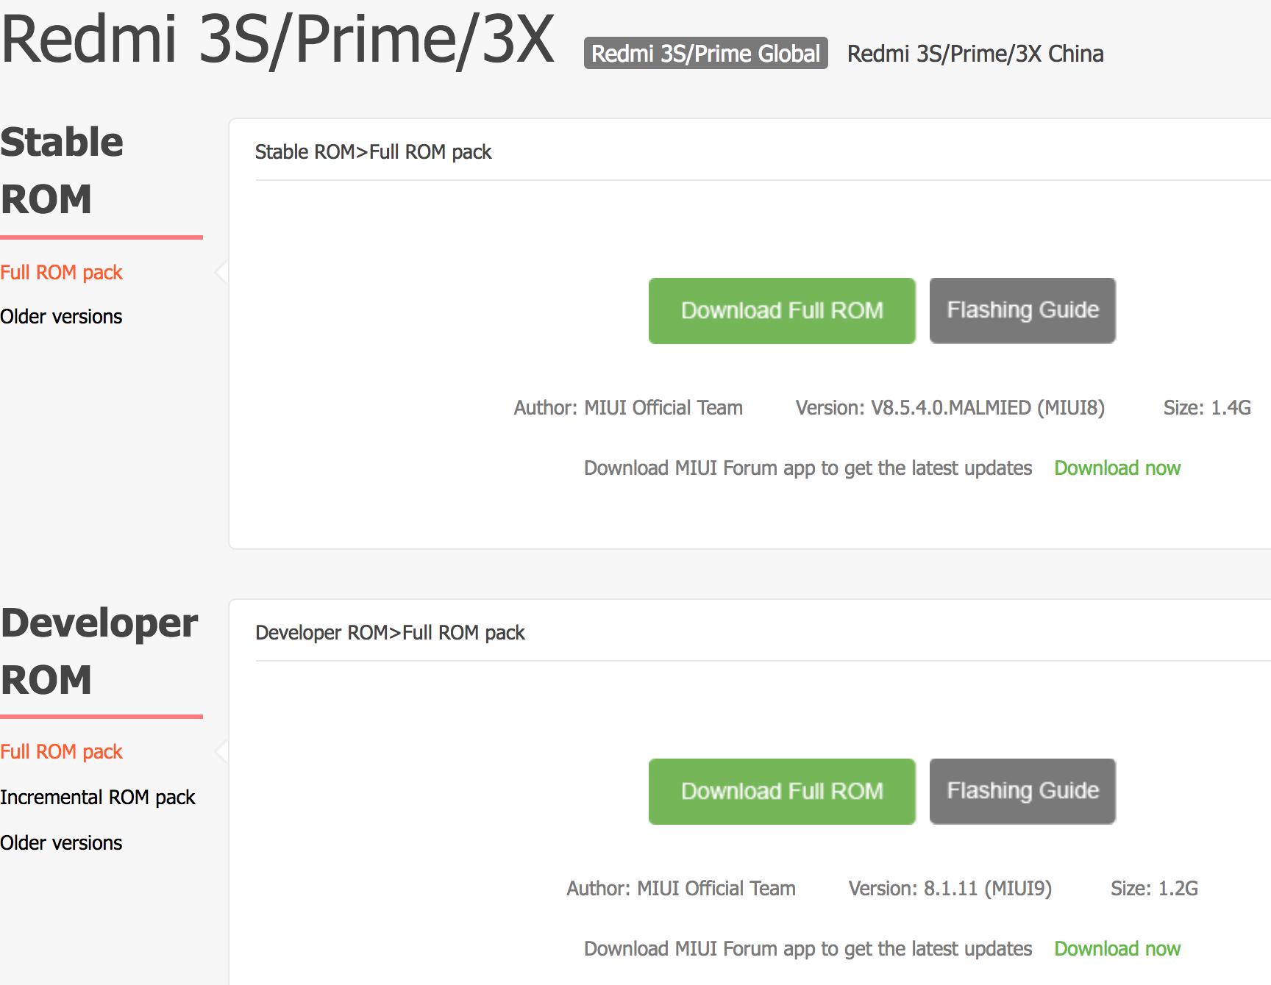Click Download Full ROM for Stable ROM
Screen dimensions: 1271x985
tap(781, 310)
